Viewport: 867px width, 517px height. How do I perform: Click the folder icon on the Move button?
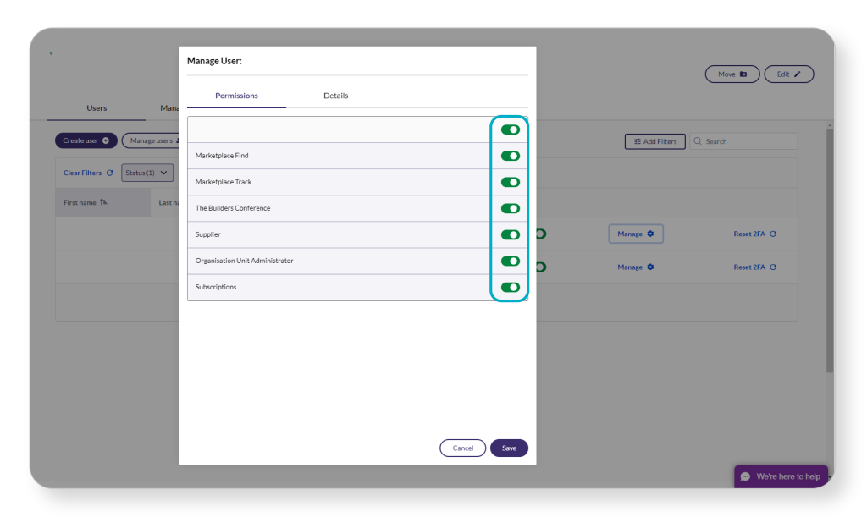coord(743,74)
